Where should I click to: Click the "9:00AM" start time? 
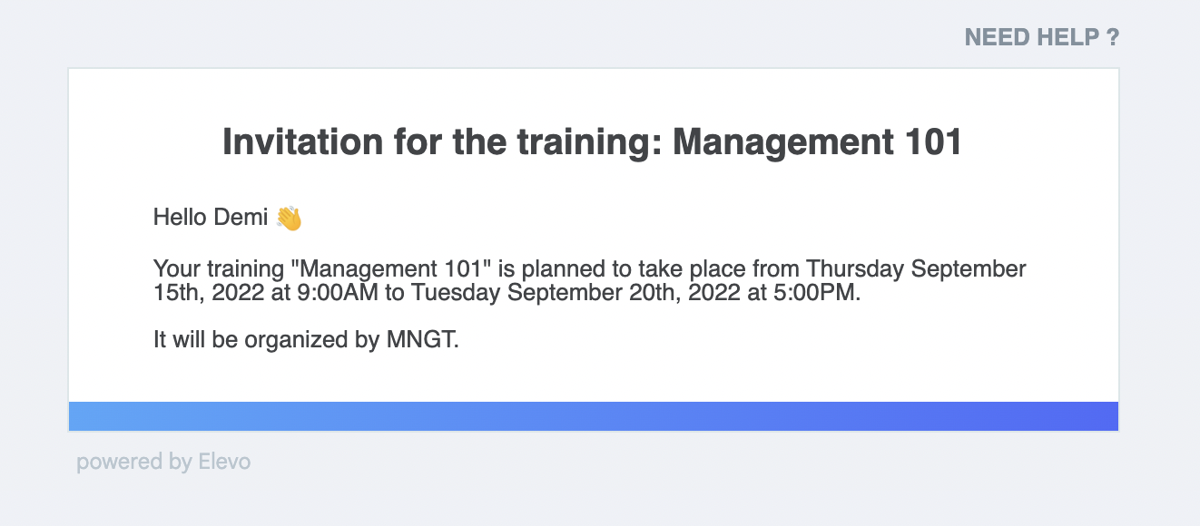333,293
